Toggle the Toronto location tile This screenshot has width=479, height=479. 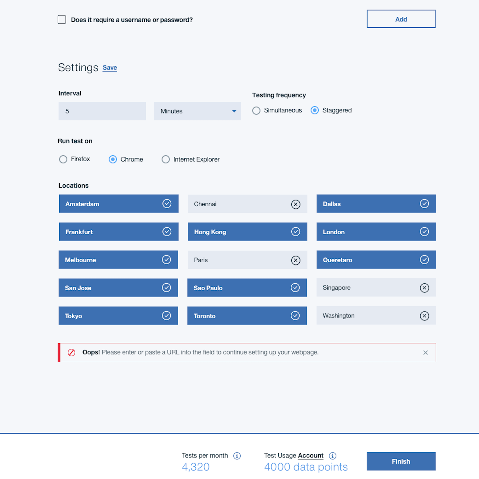[x=247, y=316]
